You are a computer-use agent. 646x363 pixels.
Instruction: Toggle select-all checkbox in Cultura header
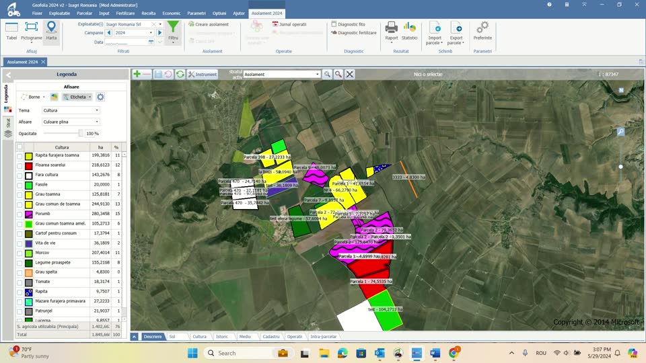[20, 147]
